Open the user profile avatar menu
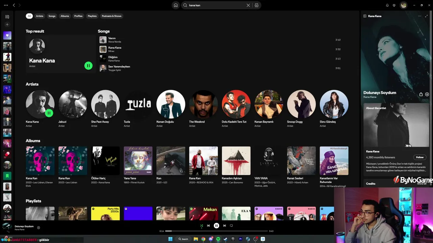Image resolution: width=433 pixels, height=243 pixels. 403,5
